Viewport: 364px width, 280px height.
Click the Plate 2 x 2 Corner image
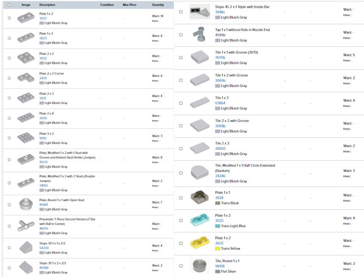click(26, 78)
